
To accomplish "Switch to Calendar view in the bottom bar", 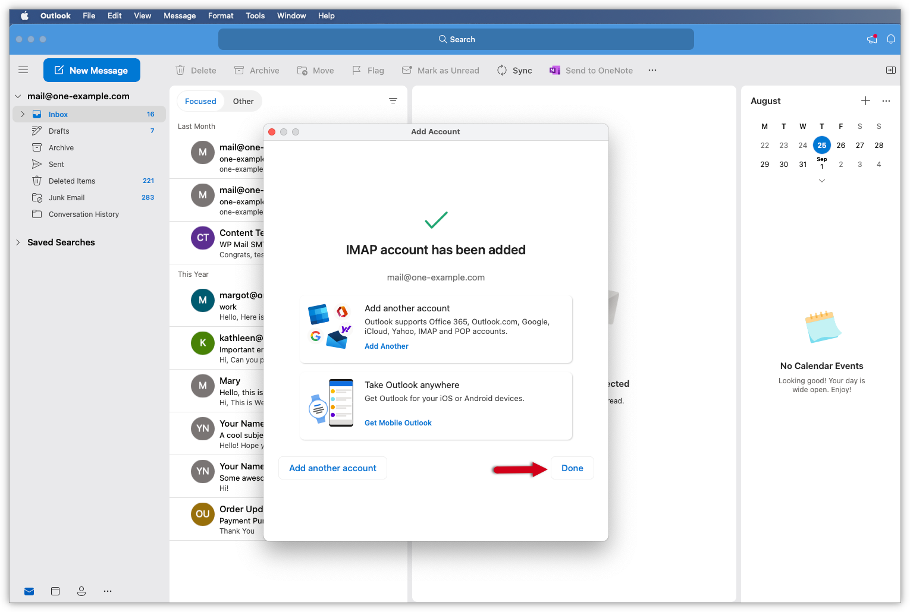I will click(x=55, y=591).
